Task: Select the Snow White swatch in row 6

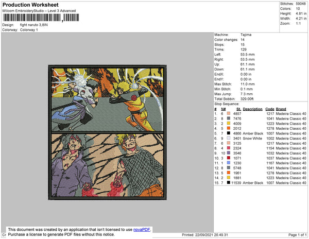Action: (x=228, y=138)
